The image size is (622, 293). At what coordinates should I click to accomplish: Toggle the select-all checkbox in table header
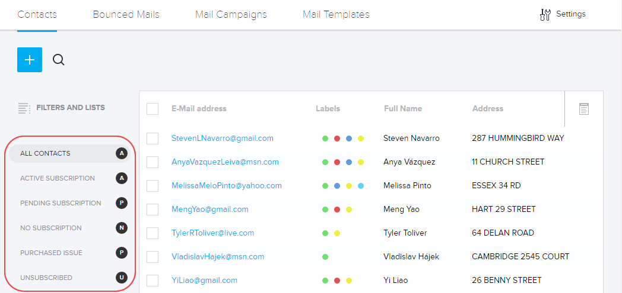tap(153, 109)
